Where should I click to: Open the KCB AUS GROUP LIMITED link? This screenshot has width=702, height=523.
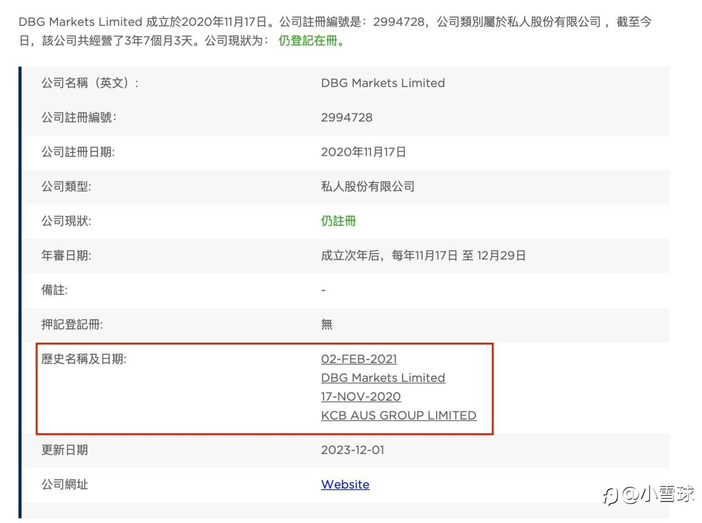pos(398,416)
